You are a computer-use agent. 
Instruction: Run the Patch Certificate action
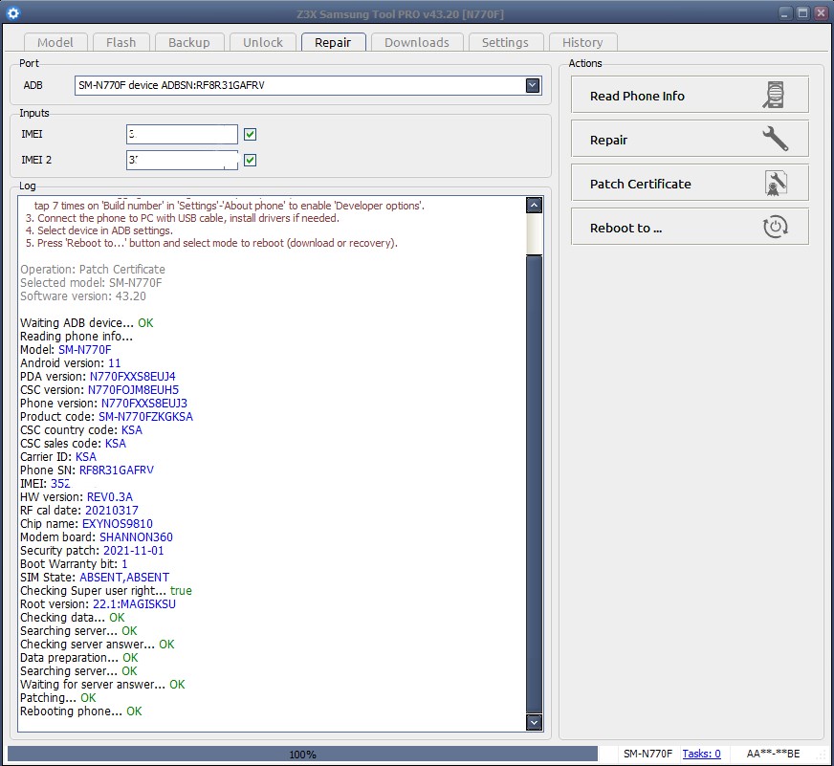click(690, 183)
